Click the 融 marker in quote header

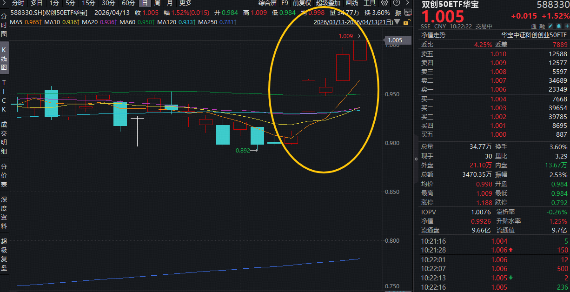click(x=543, y=27)
